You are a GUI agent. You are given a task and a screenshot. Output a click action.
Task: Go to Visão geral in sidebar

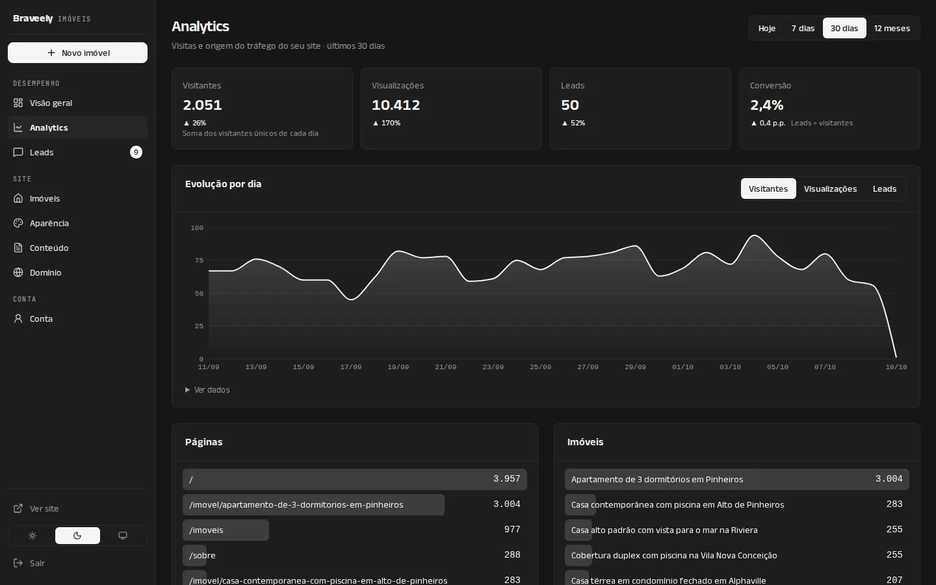click(x=77, y=103)
